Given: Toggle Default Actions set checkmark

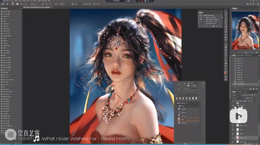Looking at the screenshot, I should tap(199, 15).
